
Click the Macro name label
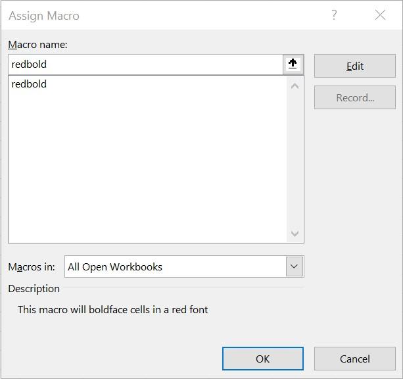coord(38,45)
